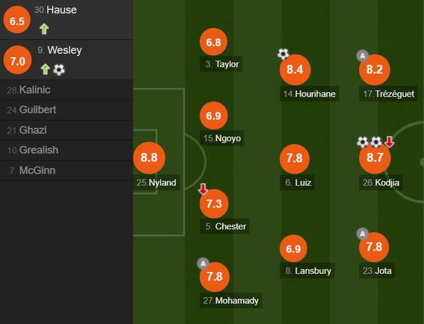Click the assist badge above Mohamady
The width and height of the screenshot is (424, 324).
coord(203,263)
